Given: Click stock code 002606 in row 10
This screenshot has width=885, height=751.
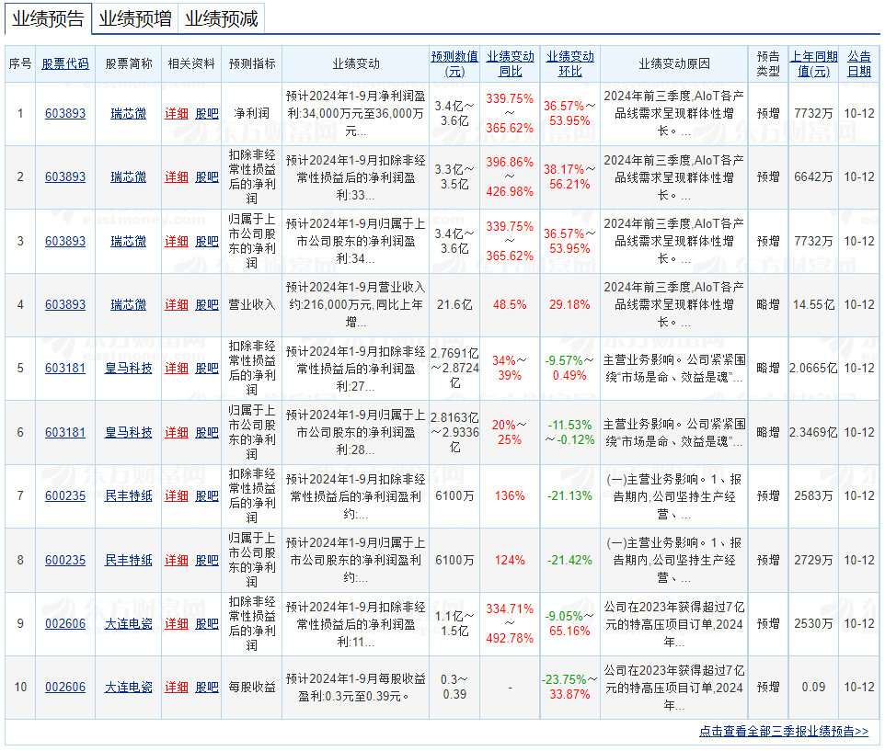Looking at the screenshot, I should click(65, 688).
